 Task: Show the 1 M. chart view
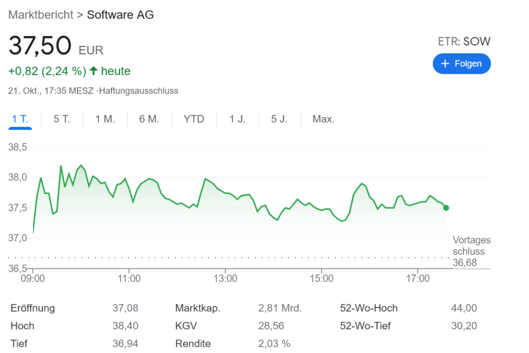click(x=105, y=119)
